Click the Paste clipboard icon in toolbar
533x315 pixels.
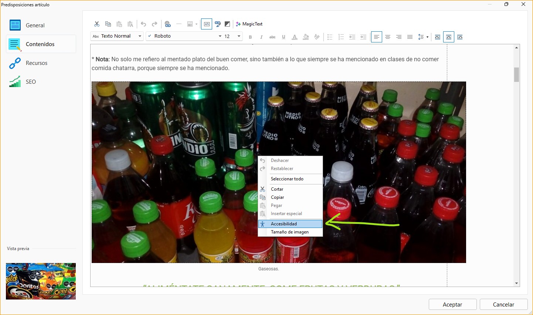click(119, 24)
